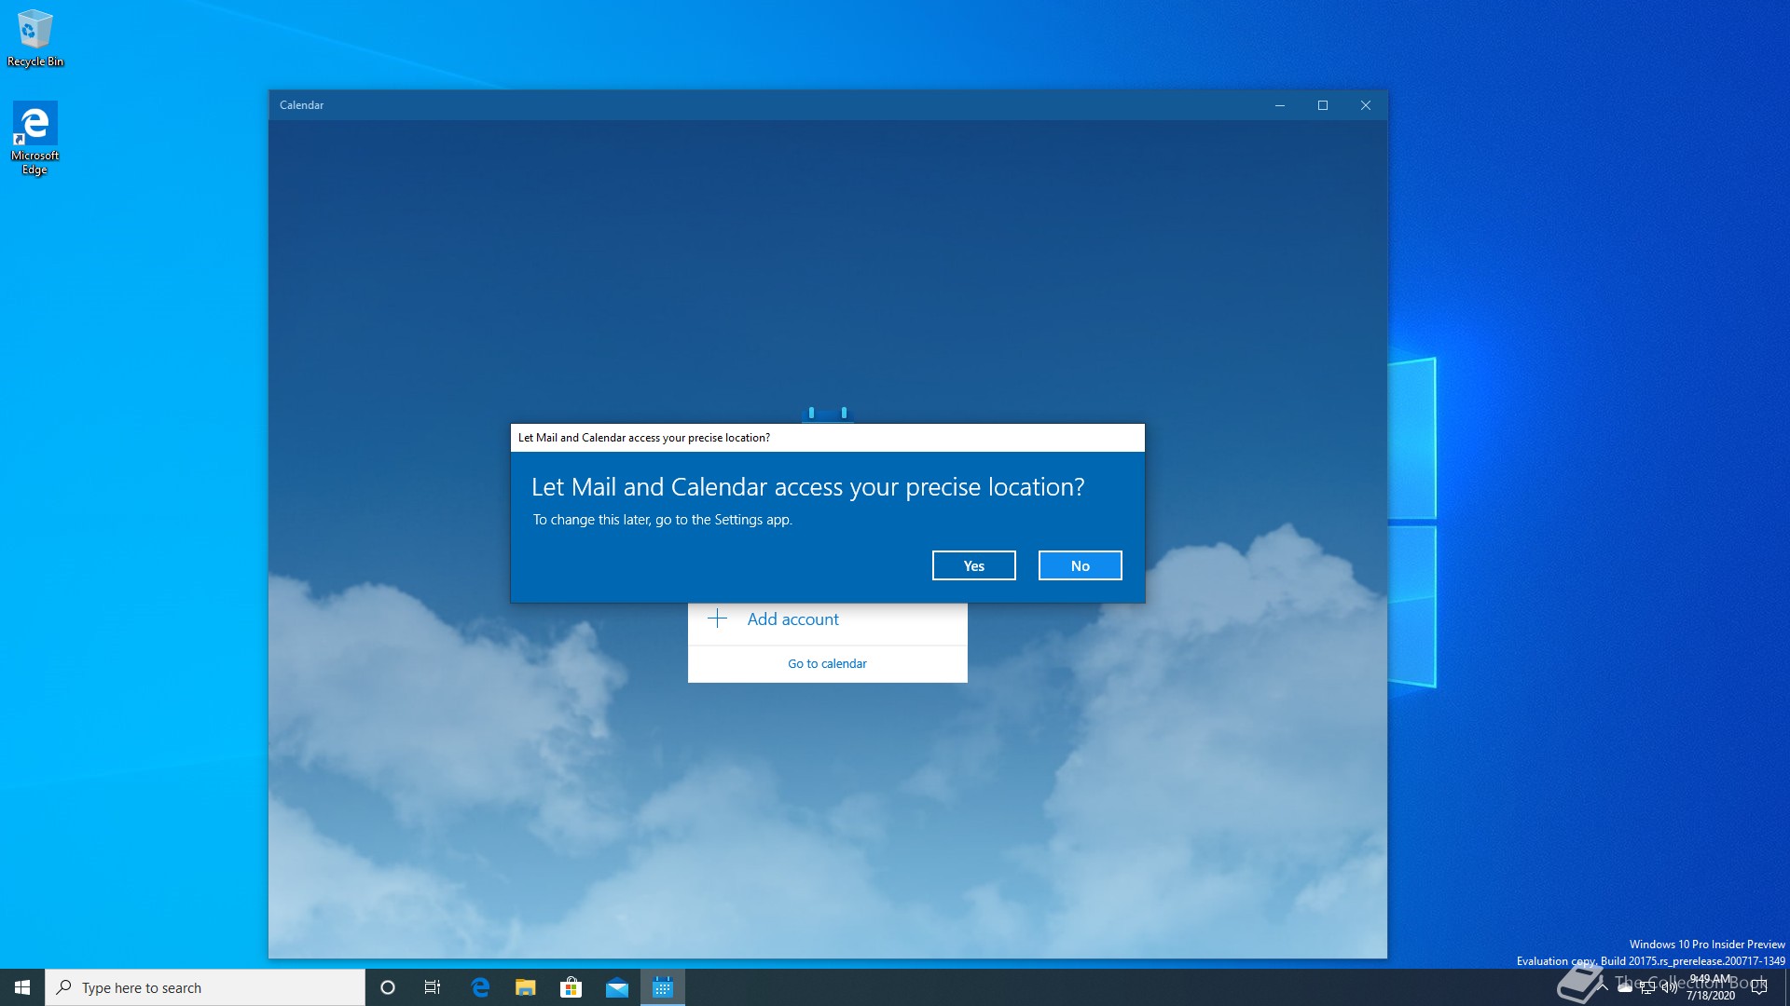Click the Type here to search box
Viewport: 1790px width, 1006px height.
pyautogui.click(x=205, y=987)
